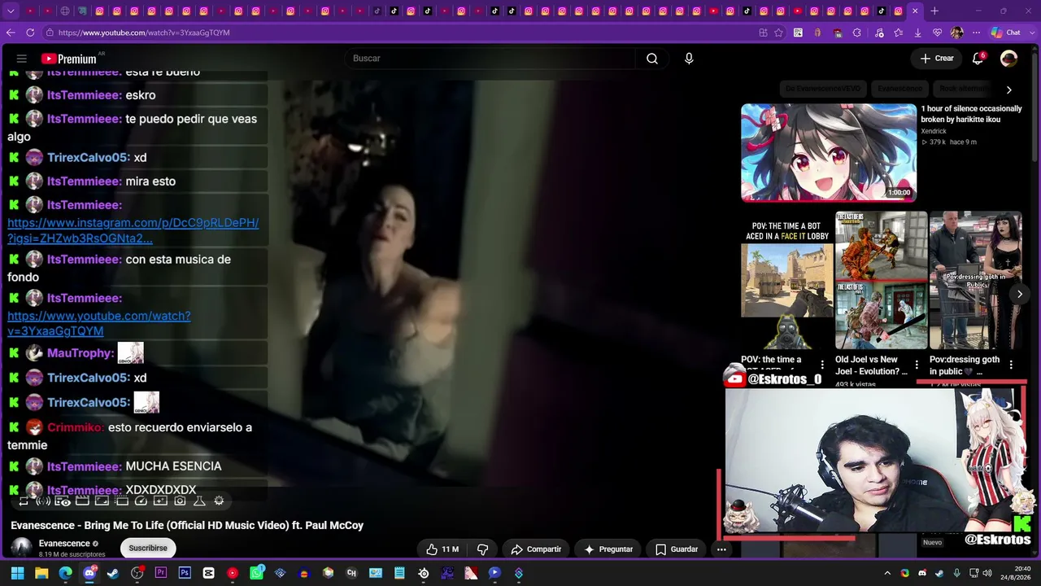Screen dimensions: 1041x586
Task: Click the chat message 'MUCHA ESENCIA'
Action: 173,466
